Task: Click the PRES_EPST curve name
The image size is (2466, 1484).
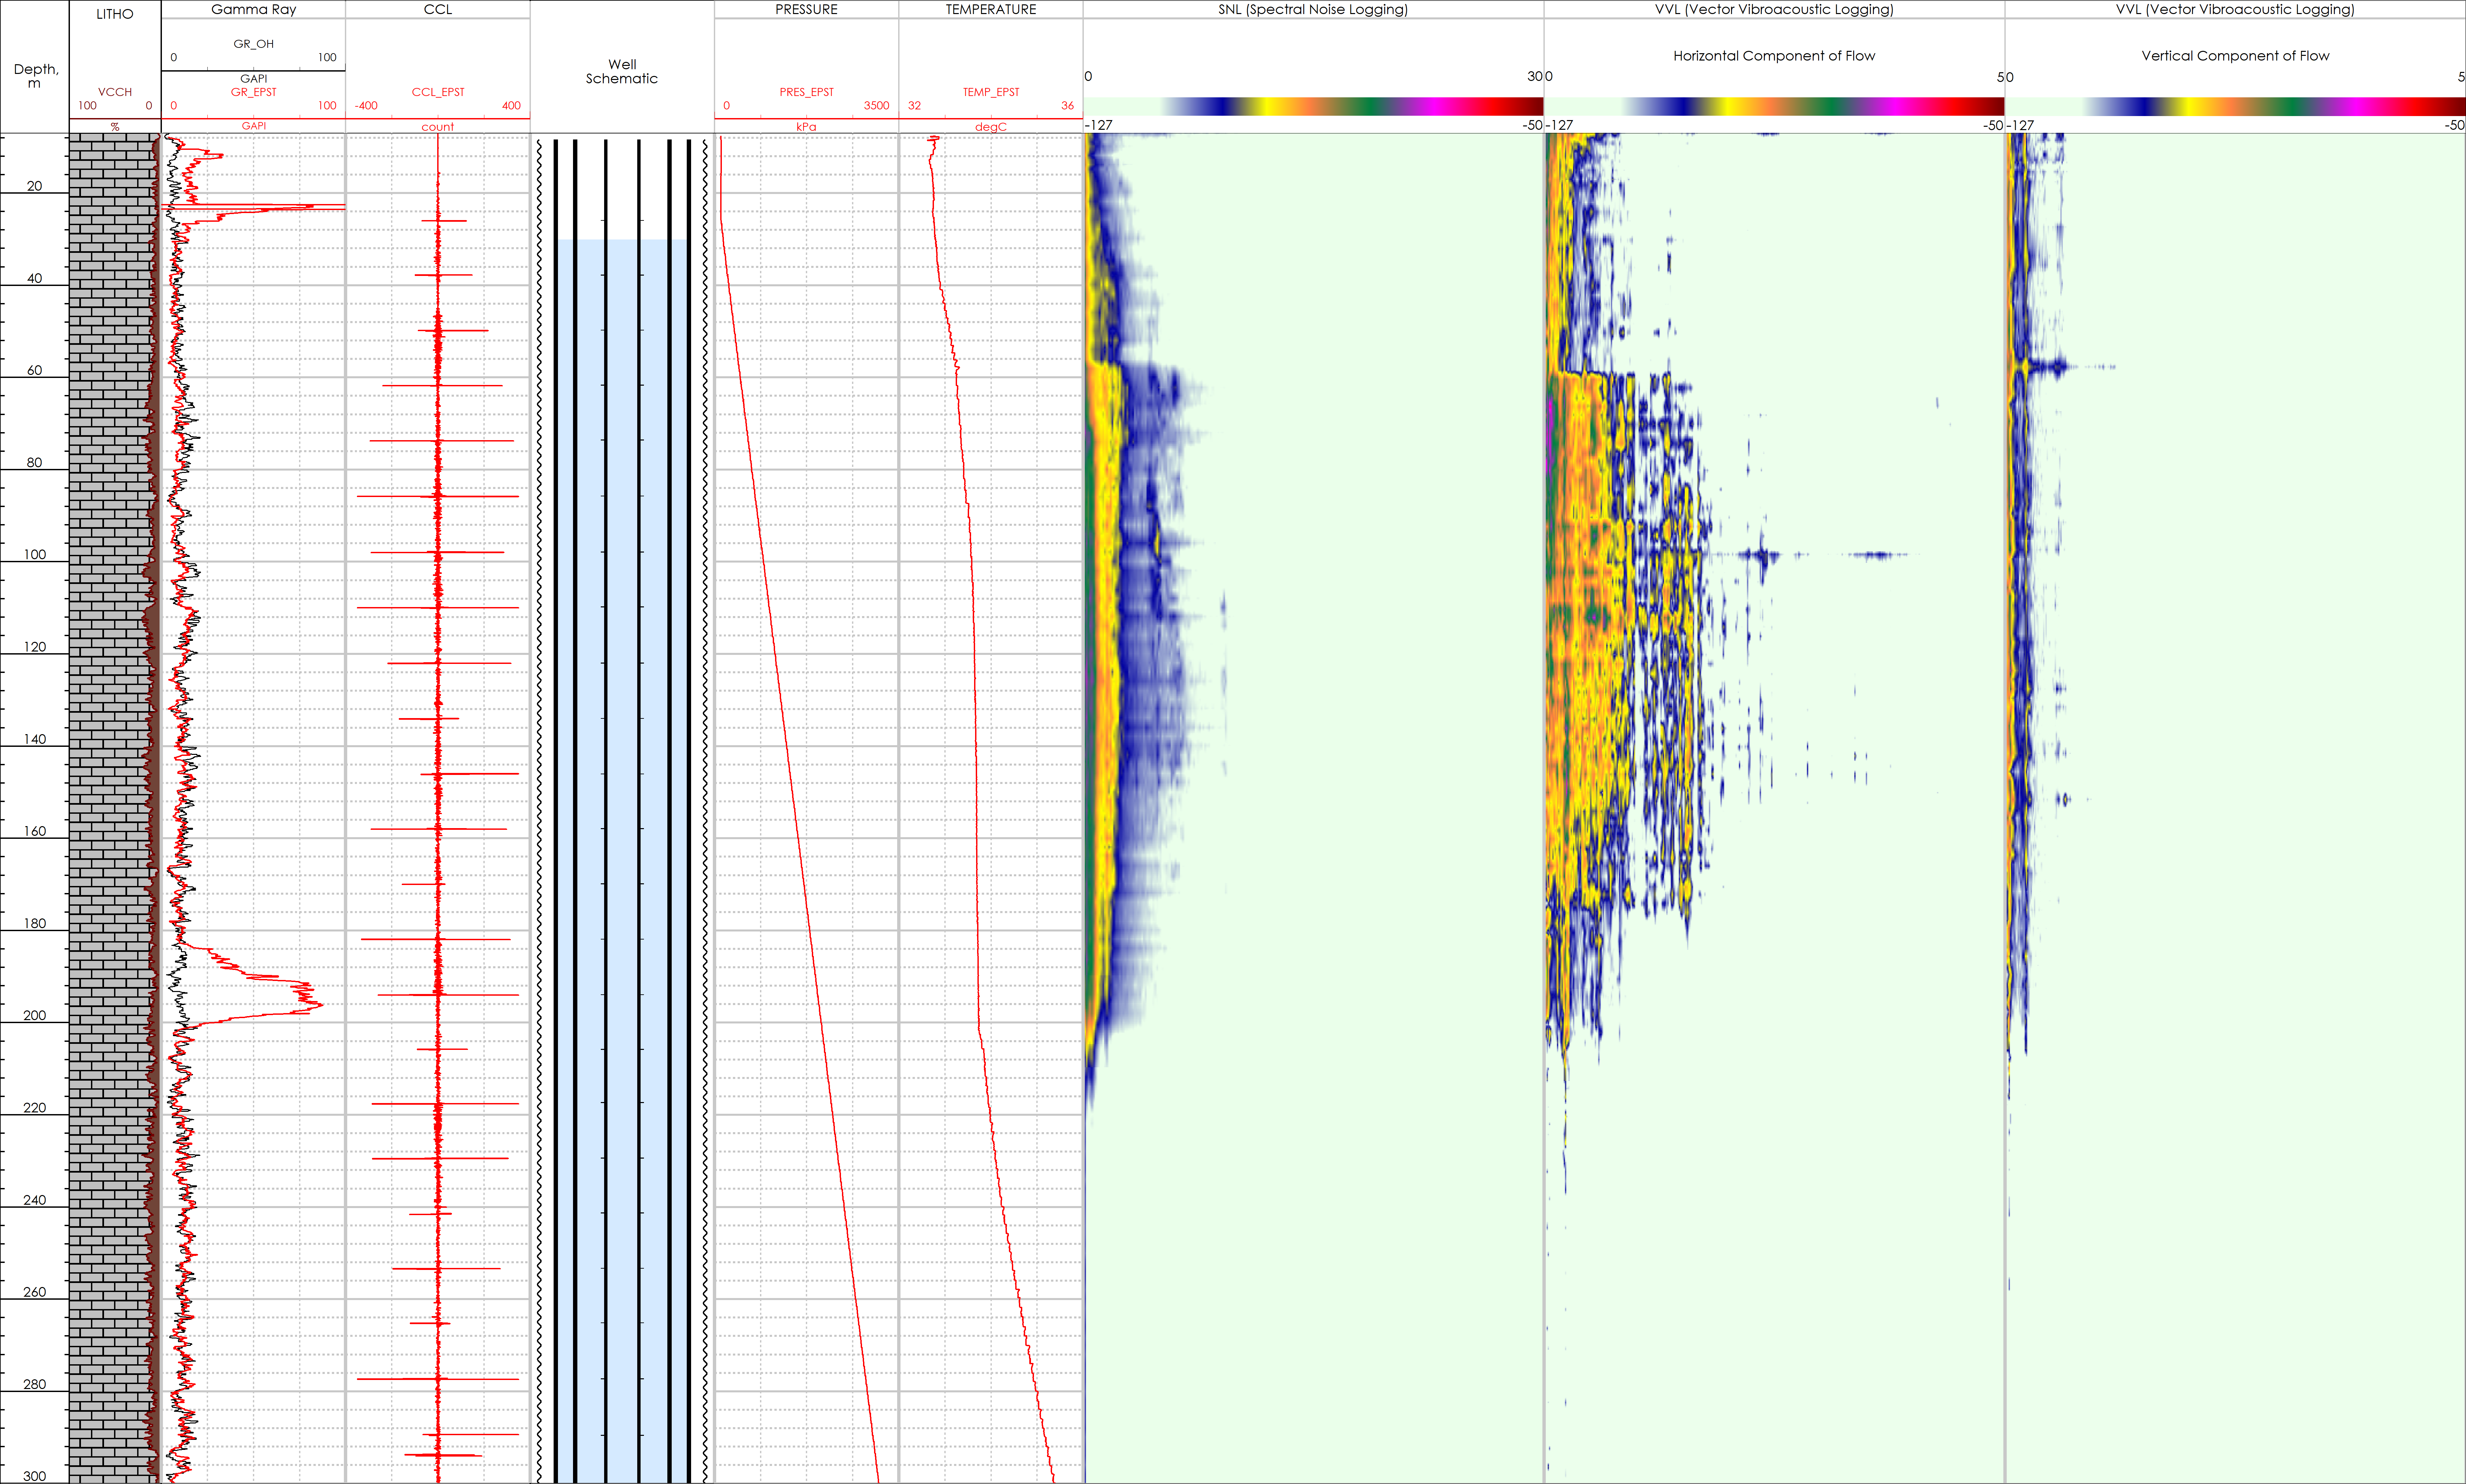Action: point(806,92)
